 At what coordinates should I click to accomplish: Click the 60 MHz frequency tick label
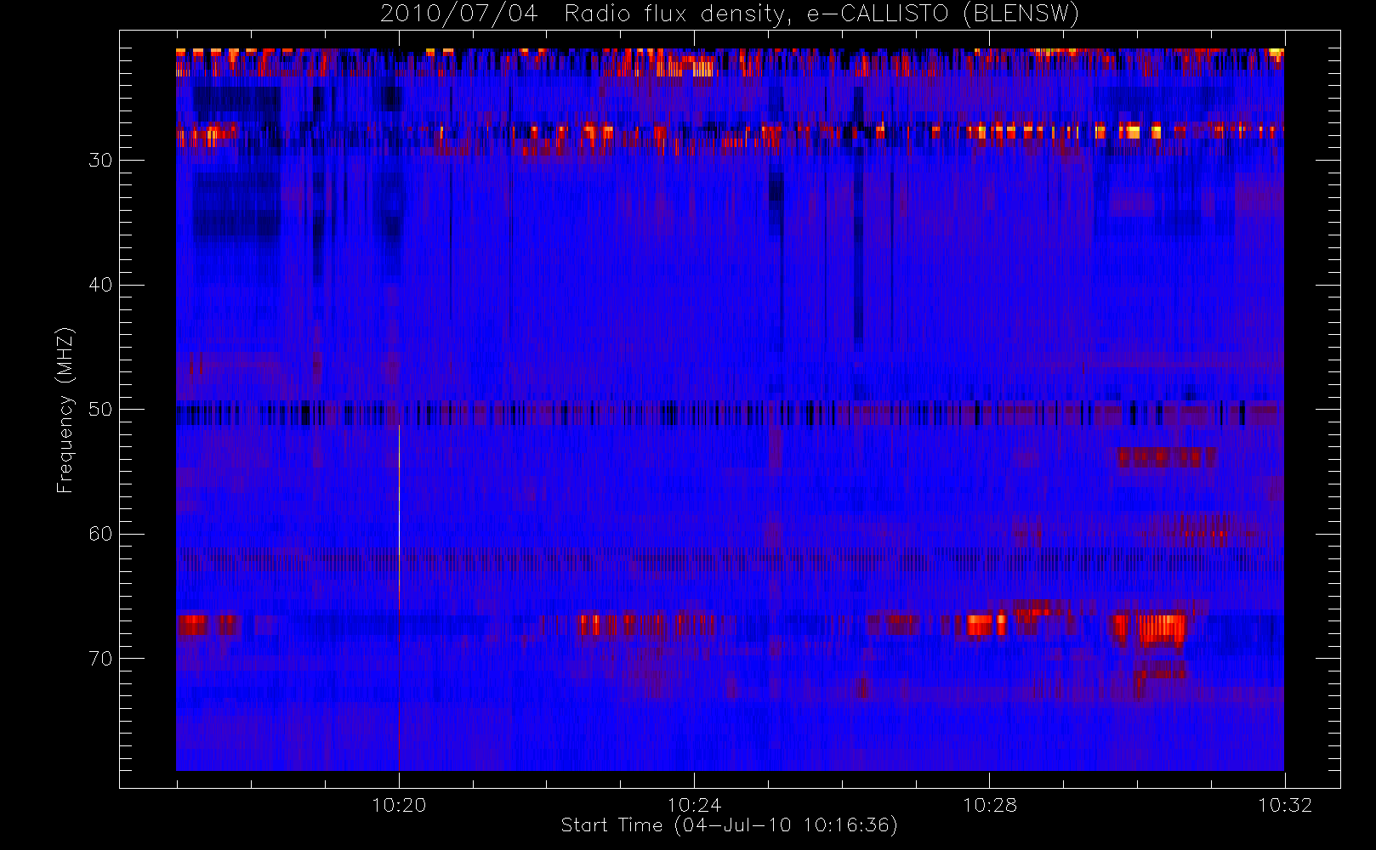(100, 534)
